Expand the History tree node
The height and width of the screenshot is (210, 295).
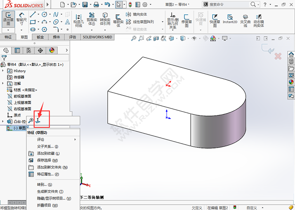pyautogui.click(x=3, y=71)
